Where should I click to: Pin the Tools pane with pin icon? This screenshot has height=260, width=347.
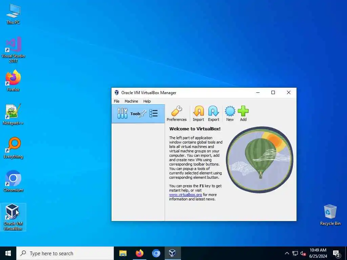pos(143,113)
